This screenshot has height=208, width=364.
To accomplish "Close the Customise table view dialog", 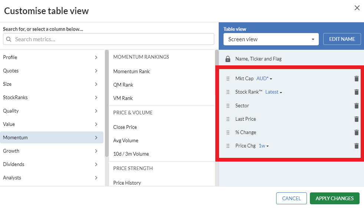I will point(357,8).
